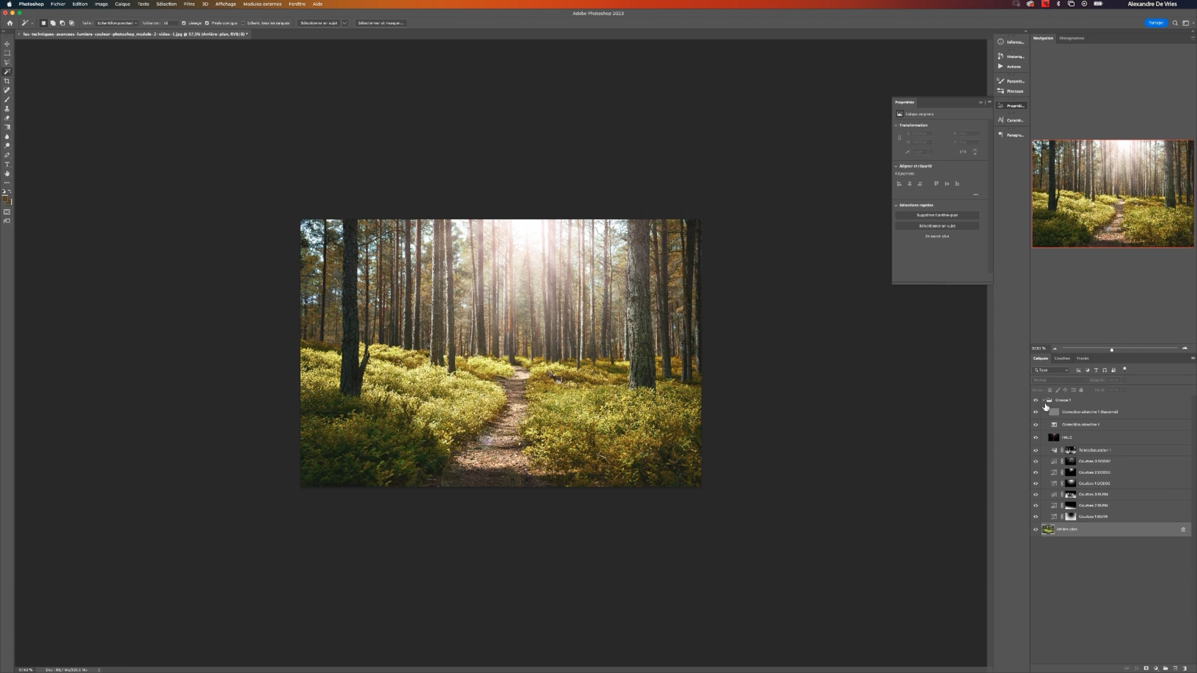The height and width of the screenshot is (673, 1197).
Task: Select the Hand tool
Action: point(7,174)
